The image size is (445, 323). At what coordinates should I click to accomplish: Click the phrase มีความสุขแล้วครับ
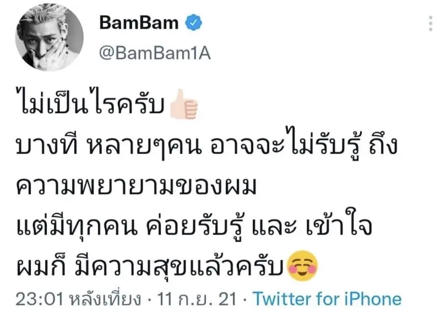180,266
